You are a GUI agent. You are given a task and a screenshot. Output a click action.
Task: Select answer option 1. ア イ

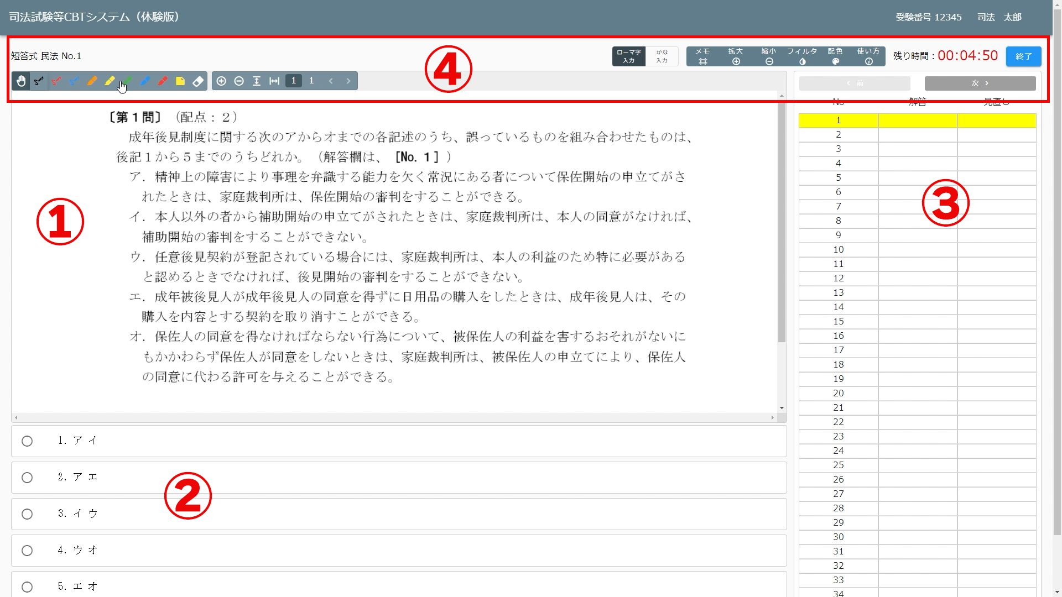[27, 441]
